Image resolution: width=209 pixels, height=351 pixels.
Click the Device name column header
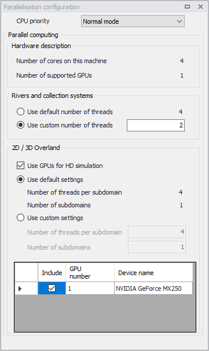pyautogui.click(x=153, y=272)
